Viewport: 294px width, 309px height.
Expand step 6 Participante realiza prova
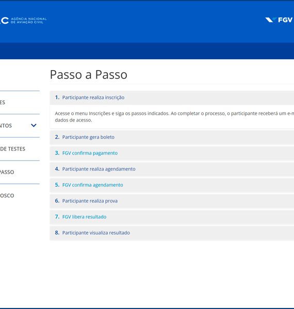pos(172,201)
